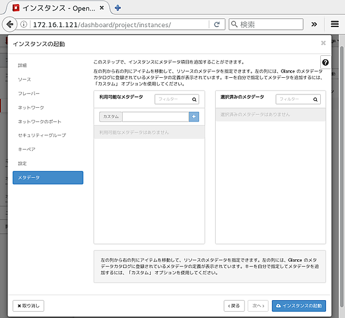Focus the 選択済みのメタデータ filter field

[298, 99]
